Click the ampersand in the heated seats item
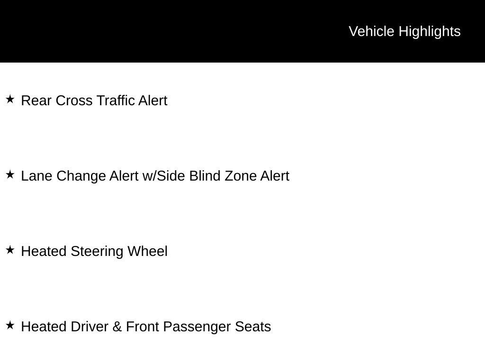Viewport: 485px width, 364px height. click(x=117, y=327)
